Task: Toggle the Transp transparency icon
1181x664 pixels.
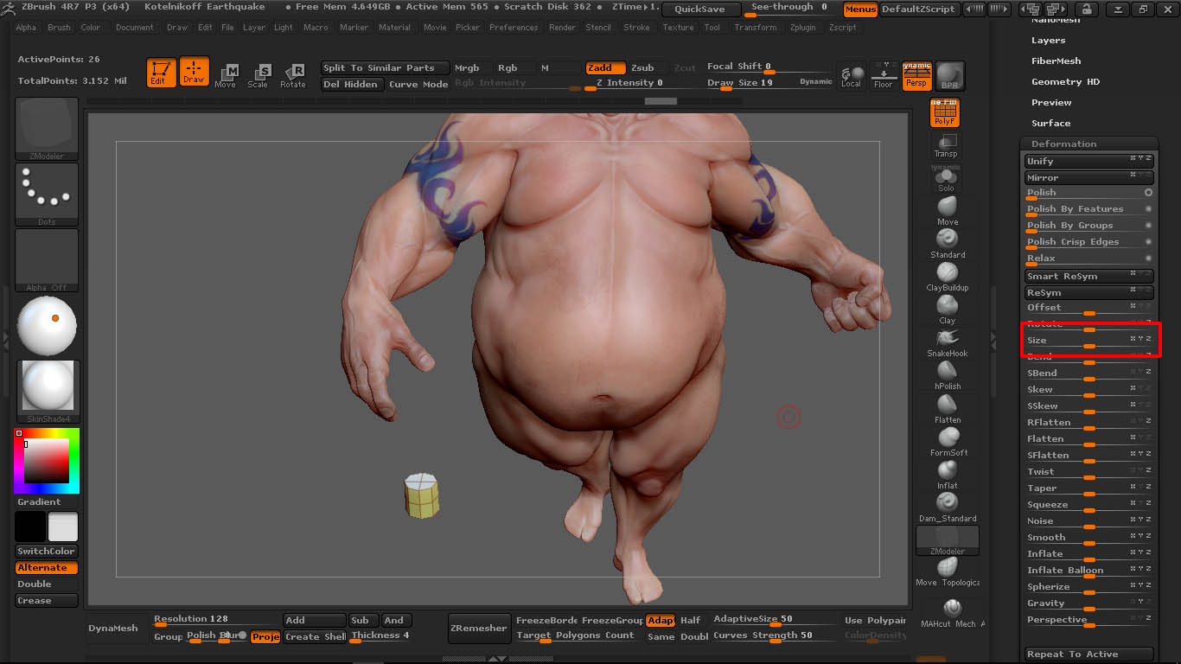Action: point(945,147)
